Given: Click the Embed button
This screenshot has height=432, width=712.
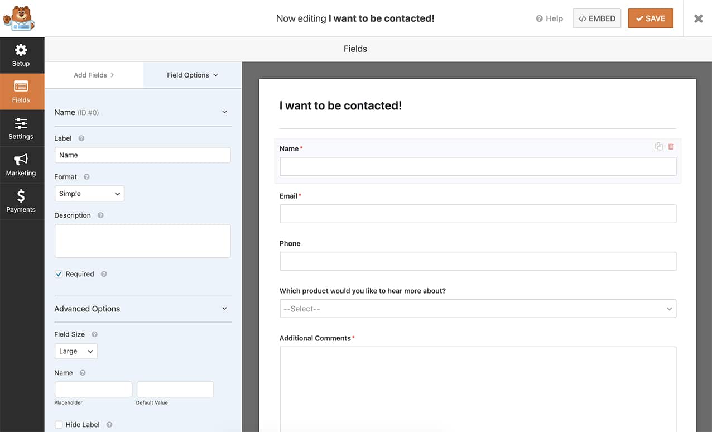Looking at the screenshot, I should tap(596, 18).
